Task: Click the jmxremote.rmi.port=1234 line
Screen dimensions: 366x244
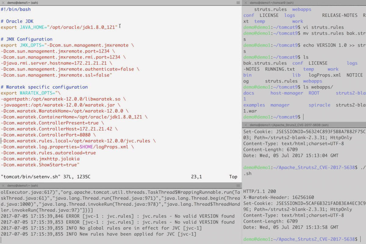Action: click(63, 57)
